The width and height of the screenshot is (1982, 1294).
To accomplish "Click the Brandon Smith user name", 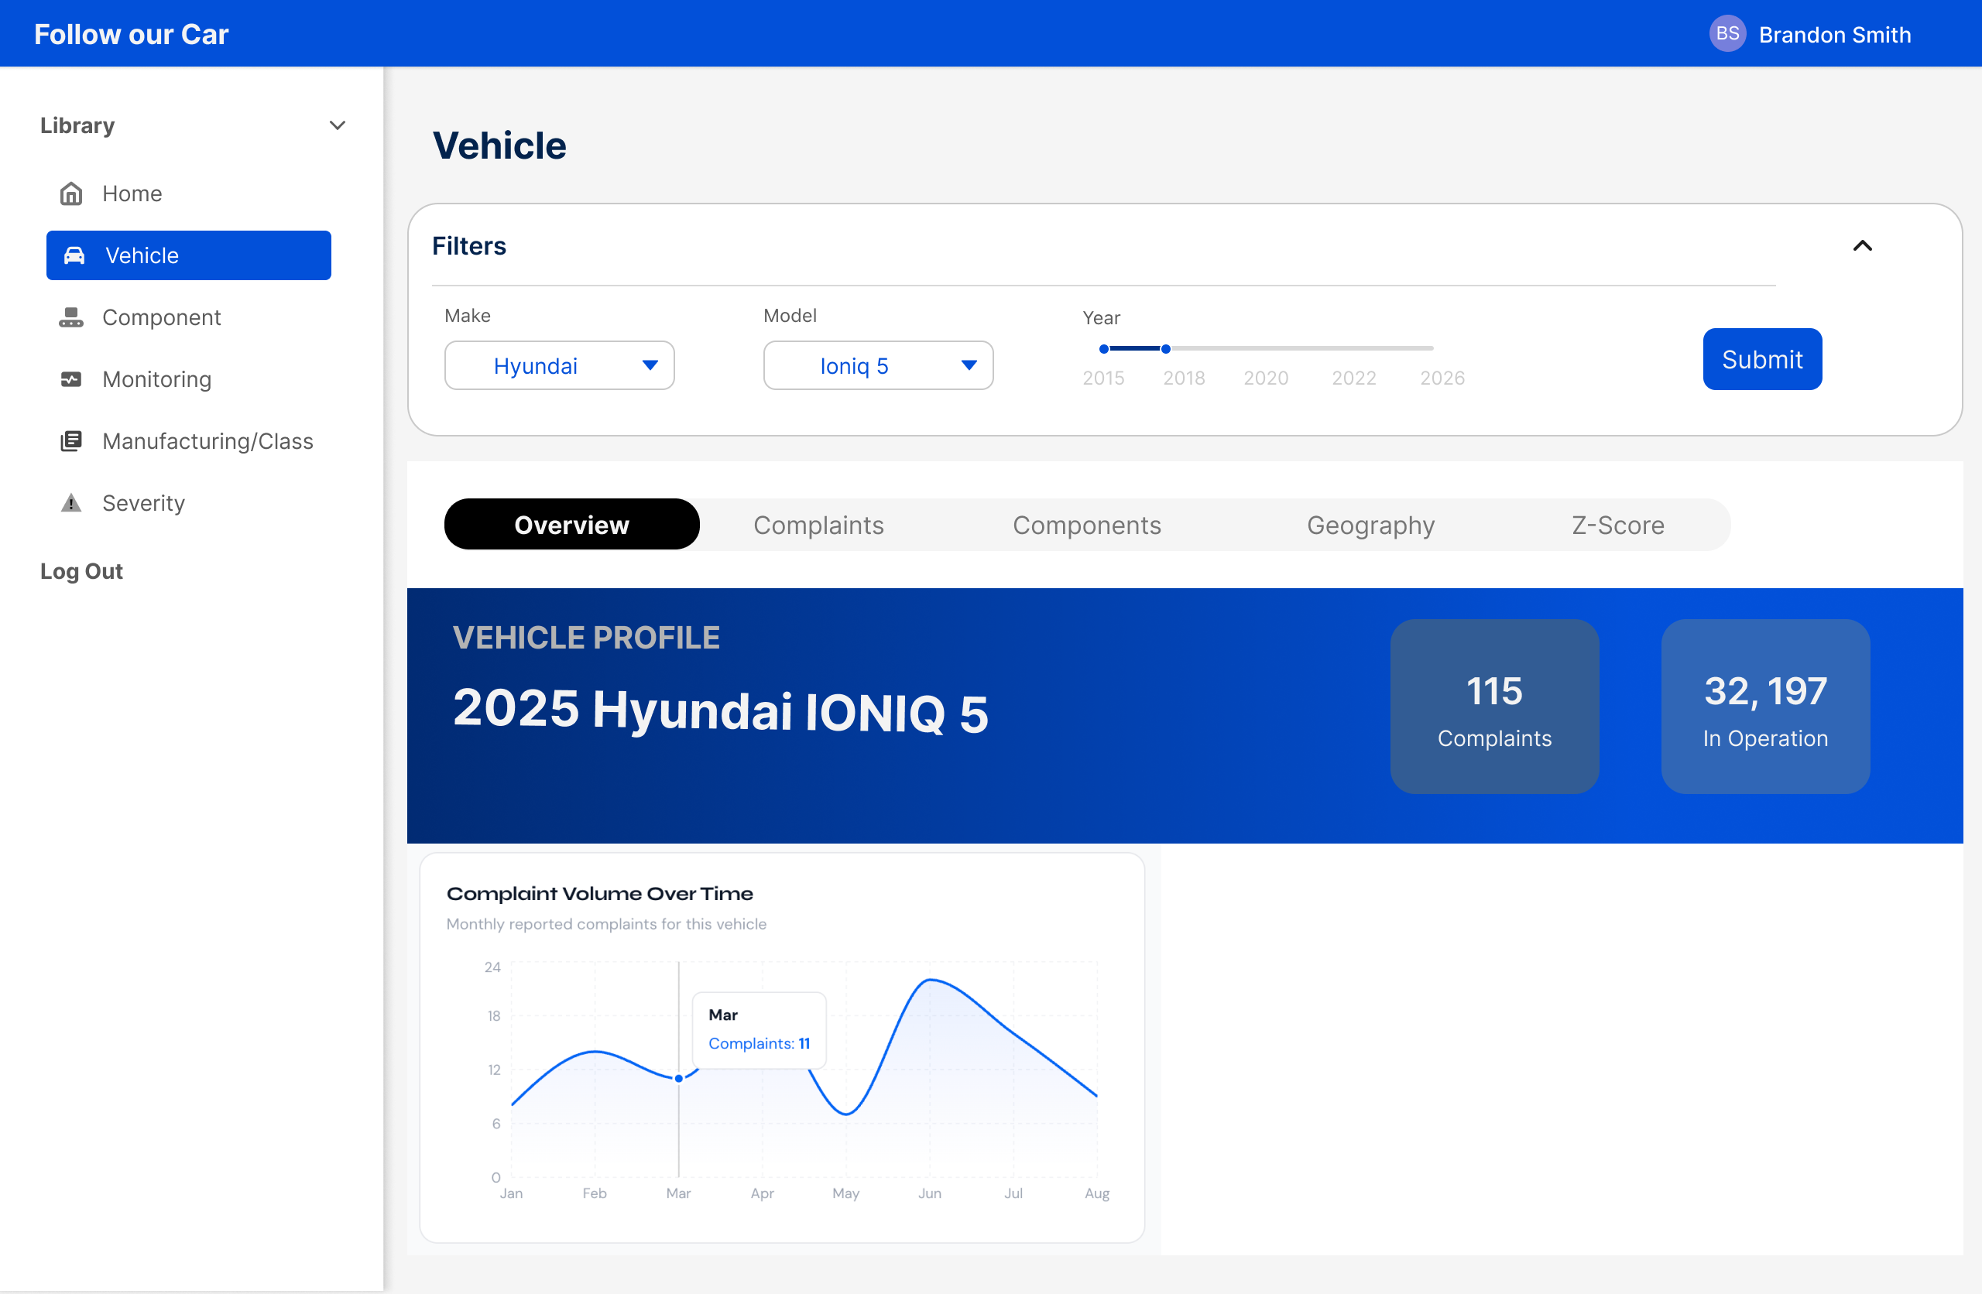I will coord(1835,34).
